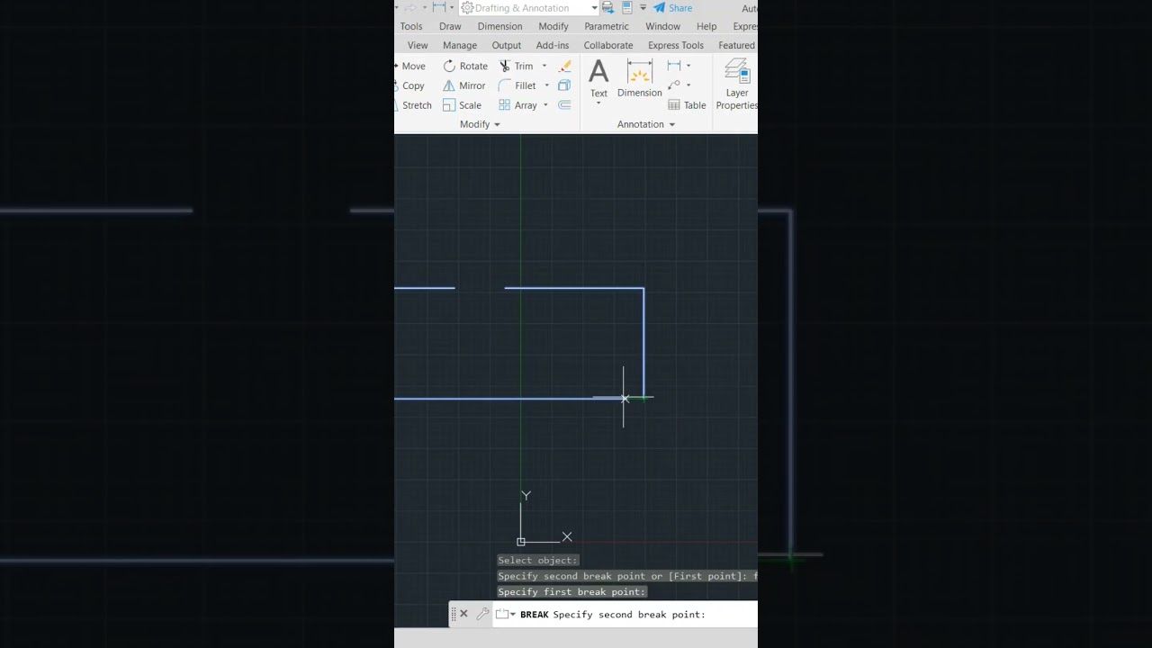The width and height of the screenshot is (1152, 648).
Task: Switch to the Collaborate ribbon tab
Action: (x=608, y=45)
